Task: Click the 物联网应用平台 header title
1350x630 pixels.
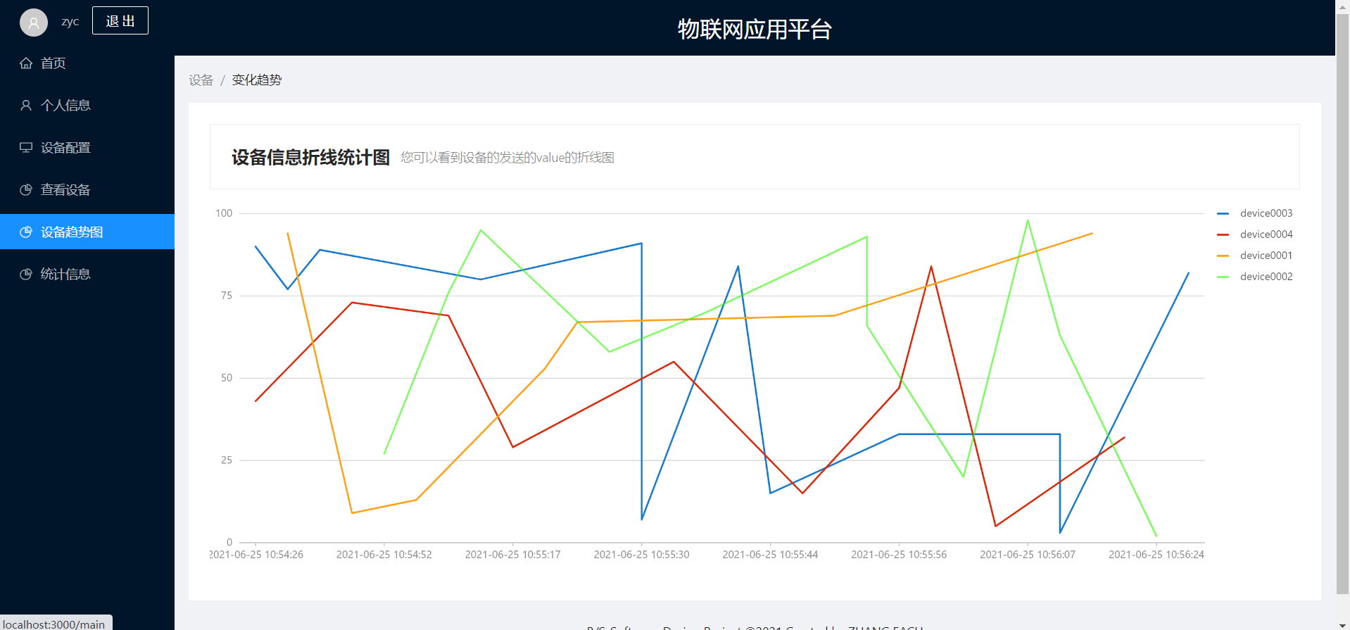Action: point(755,29)
